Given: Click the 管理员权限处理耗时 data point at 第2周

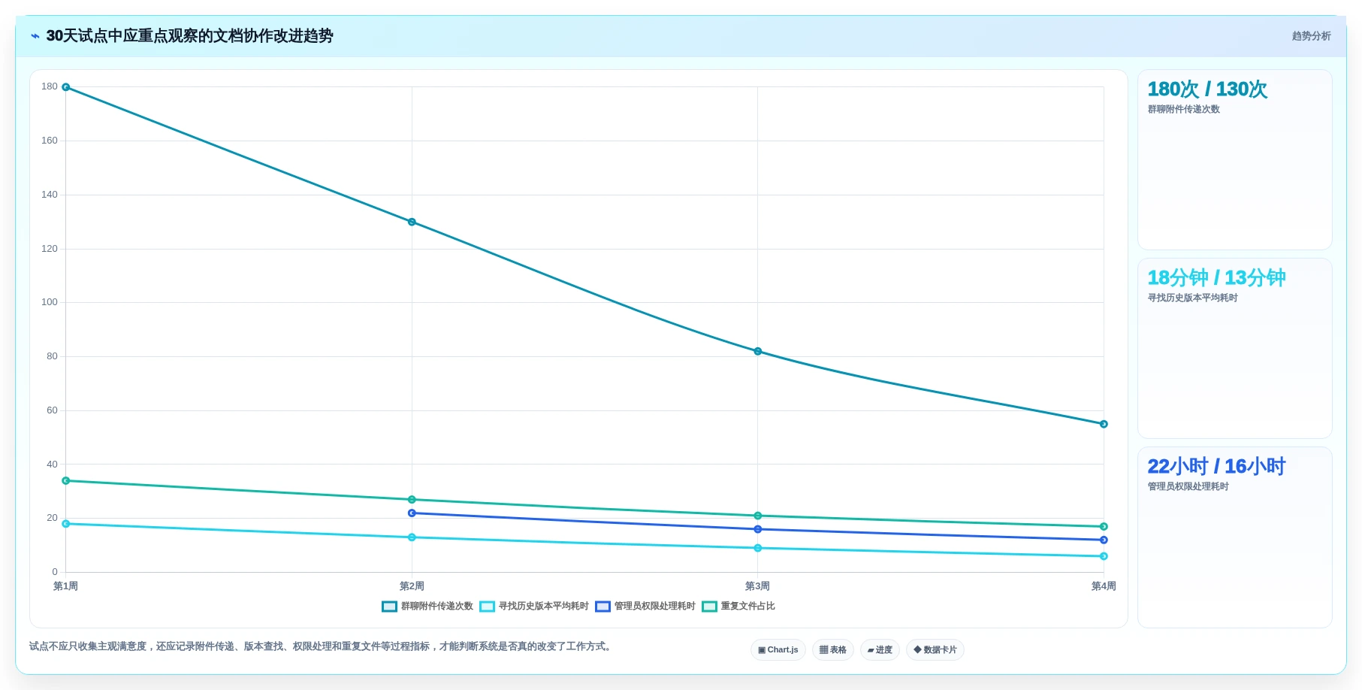Looking at the screenshot, I should 412,513.
